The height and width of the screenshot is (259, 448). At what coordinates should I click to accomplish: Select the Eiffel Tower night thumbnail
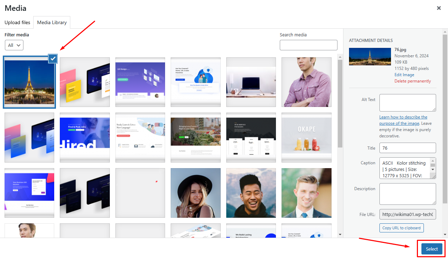pyautogui.click(x=29, y=82)
